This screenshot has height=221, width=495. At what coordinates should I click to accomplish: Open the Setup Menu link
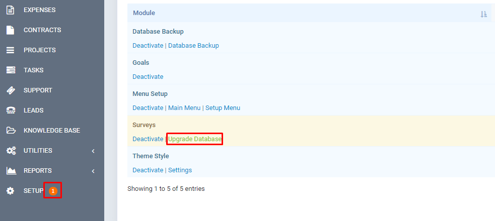point(223,108)
